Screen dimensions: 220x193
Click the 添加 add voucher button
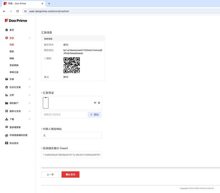click(x=94, y=115)
